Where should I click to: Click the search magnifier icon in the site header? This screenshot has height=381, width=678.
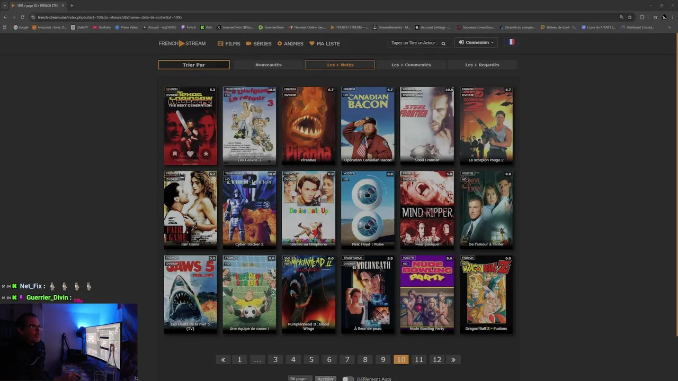[443, 43]
